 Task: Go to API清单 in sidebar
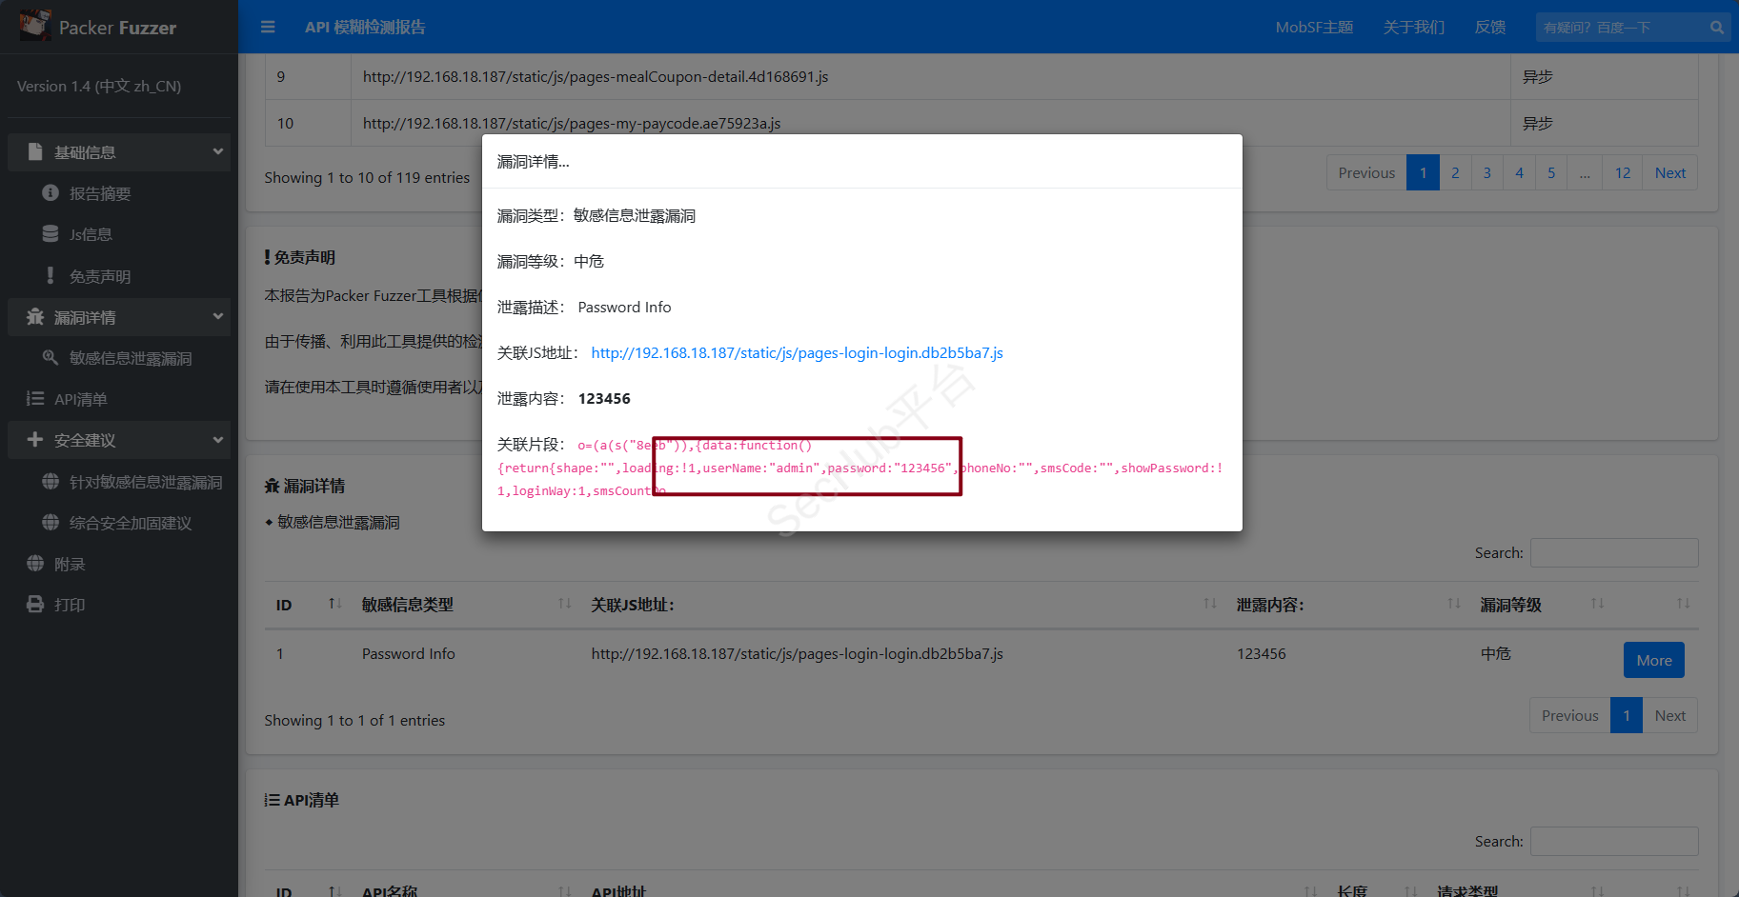coord(80,399)
